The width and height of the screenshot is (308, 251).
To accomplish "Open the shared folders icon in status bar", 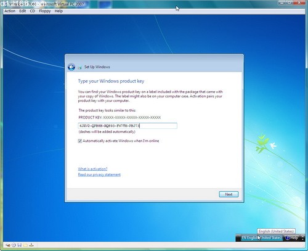I will coord(25,245).
